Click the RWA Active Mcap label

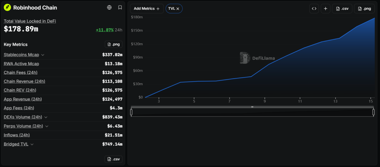[x=22, y=64]
